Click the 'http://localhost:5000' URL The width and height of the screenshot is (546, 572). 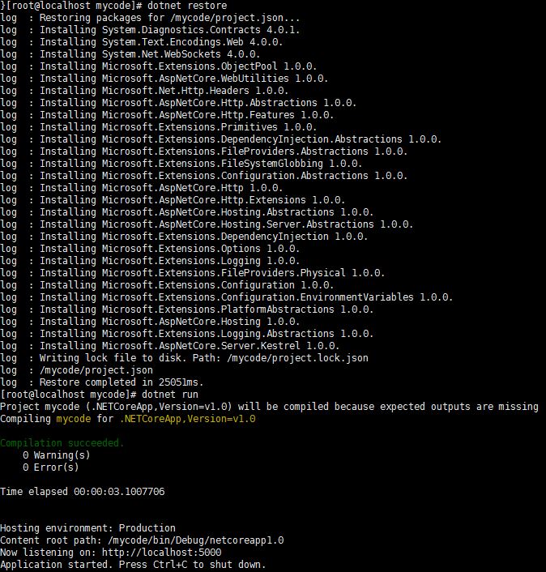161,553
